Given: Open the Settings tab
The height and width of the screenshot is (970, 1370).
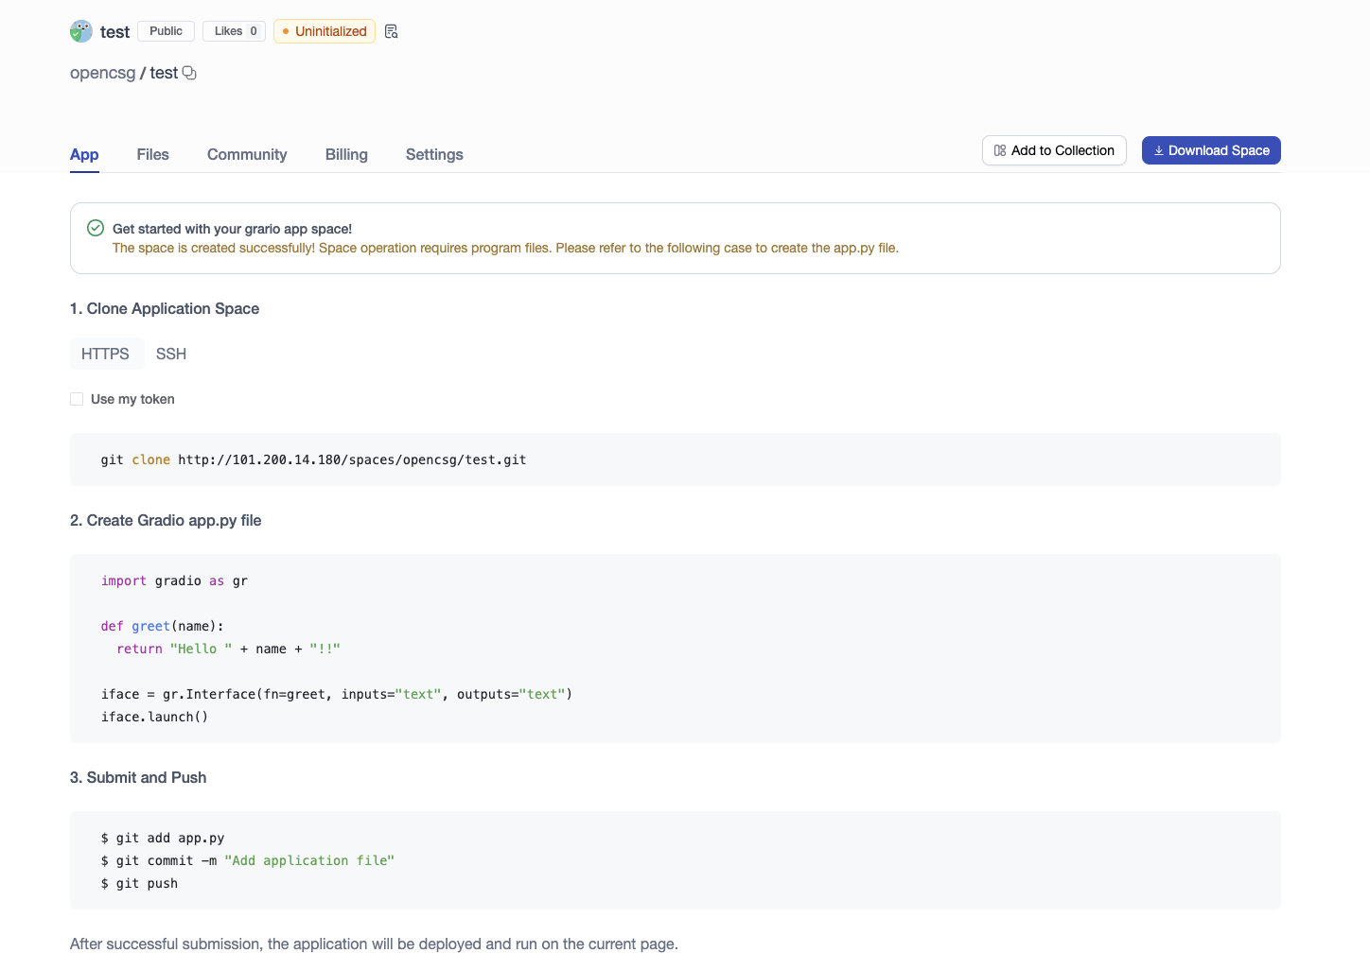Looking at the screenshot, I should click(434, 154).
